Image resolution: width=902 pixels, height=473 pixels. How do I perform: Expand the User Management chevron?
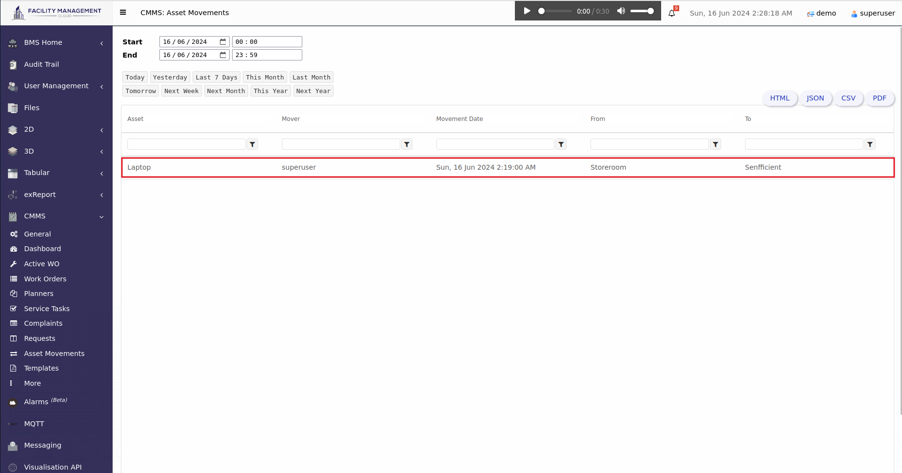click(101, 87)
